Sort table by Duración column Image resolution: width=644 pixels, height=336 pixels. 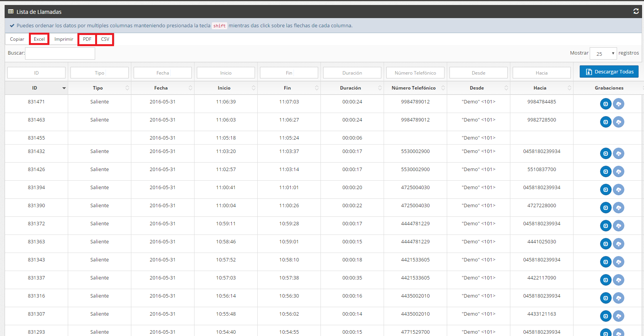tap(352, 88)
